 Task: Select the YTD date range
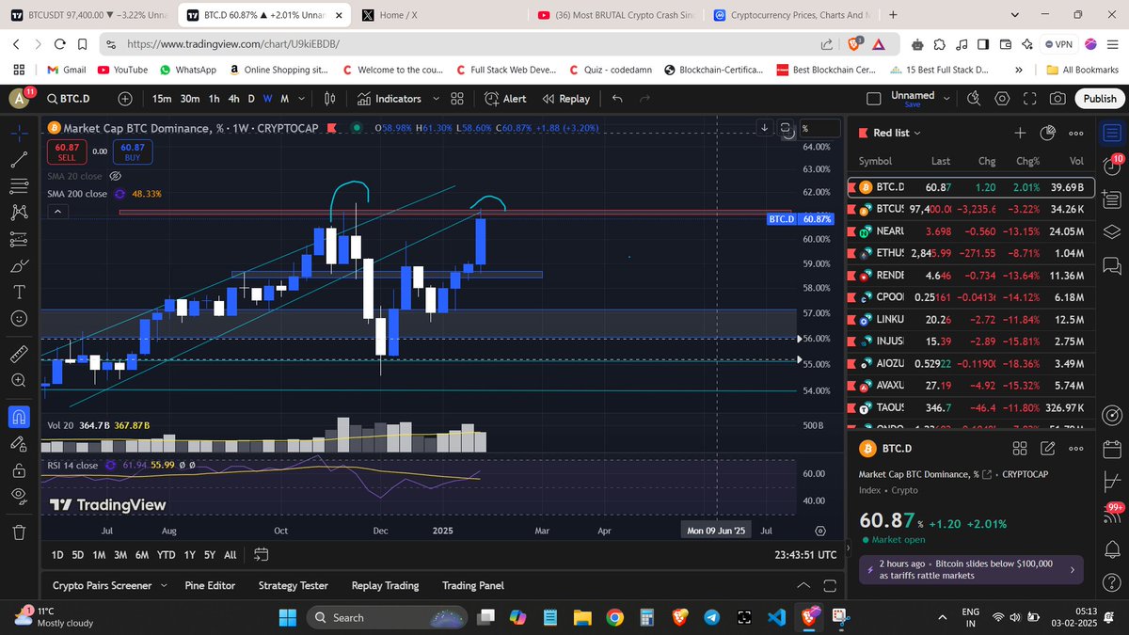tap(167, 555)
